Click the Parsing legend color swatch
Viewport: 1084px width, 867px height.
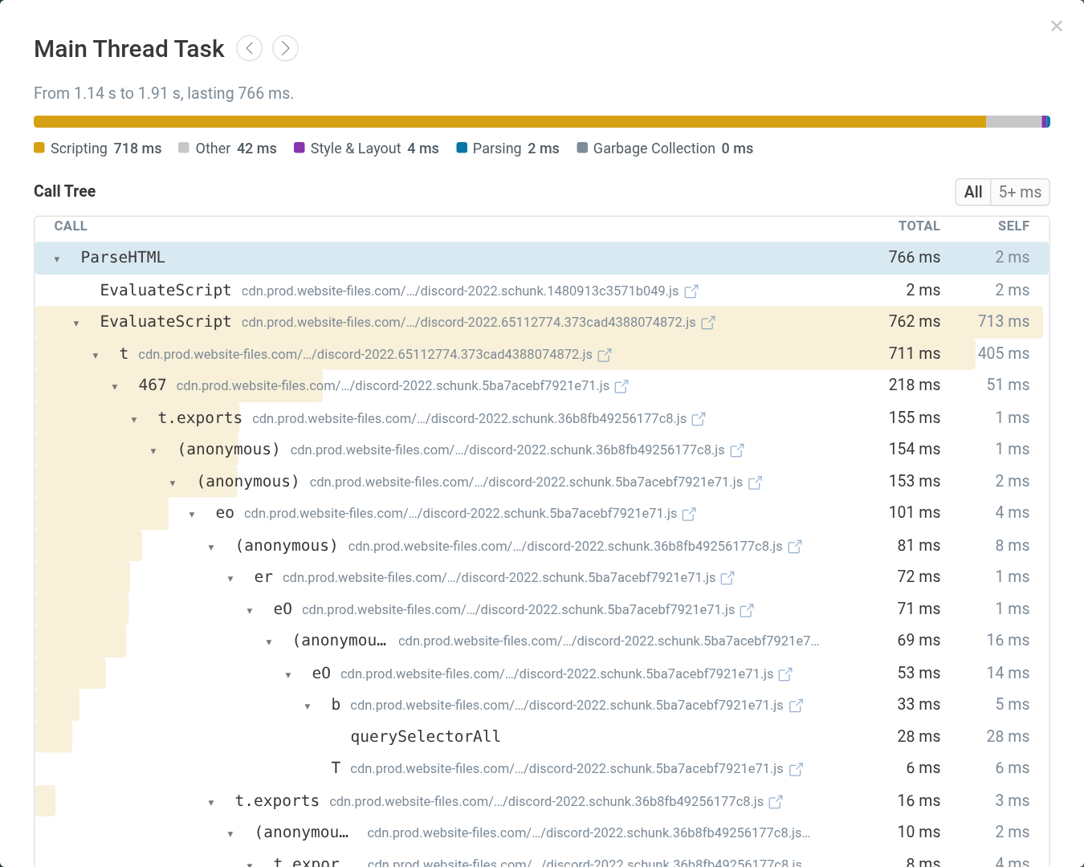pos(462,148)
